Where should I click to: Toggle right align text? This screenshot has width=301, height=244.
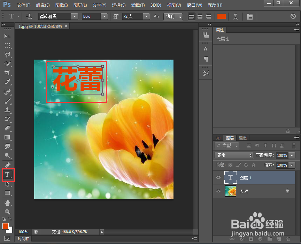(x=208, y=16)
